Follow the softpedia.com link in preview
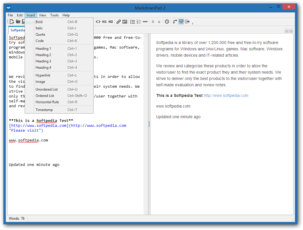This screenshot has height=230, width=303. click(226, 95)
